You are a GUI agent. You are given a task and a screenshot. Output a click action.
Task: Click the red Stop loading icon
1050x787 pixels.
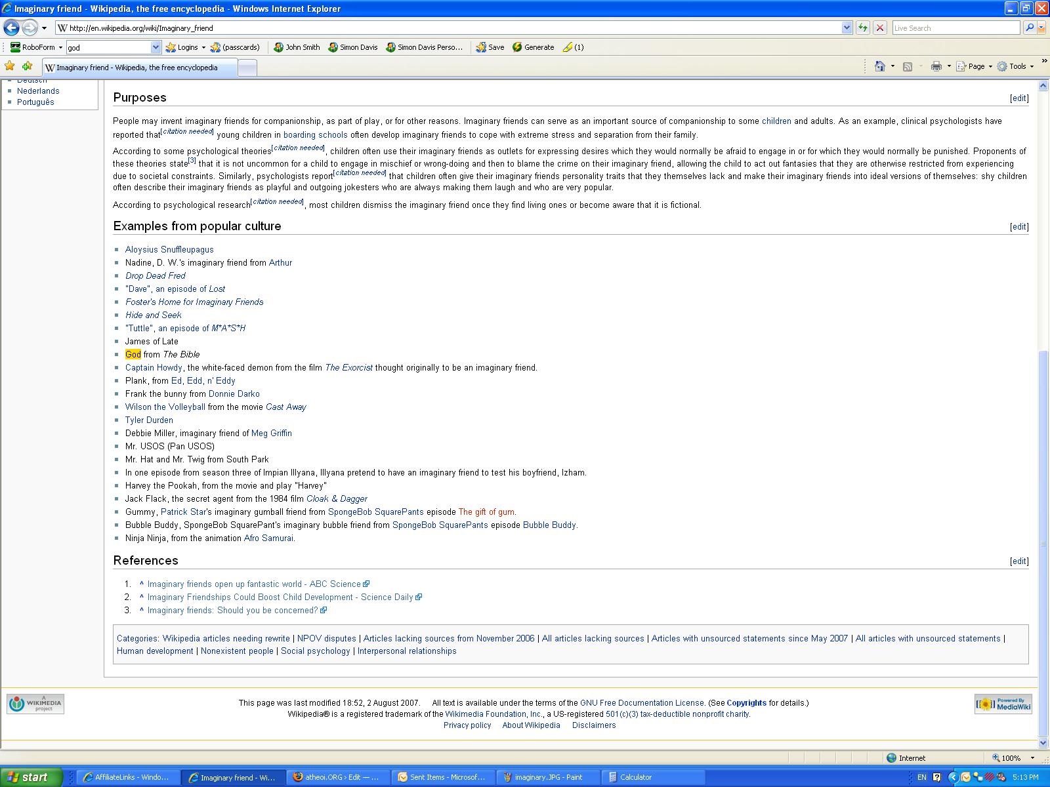pyautogui.click(x=880, y=28)
